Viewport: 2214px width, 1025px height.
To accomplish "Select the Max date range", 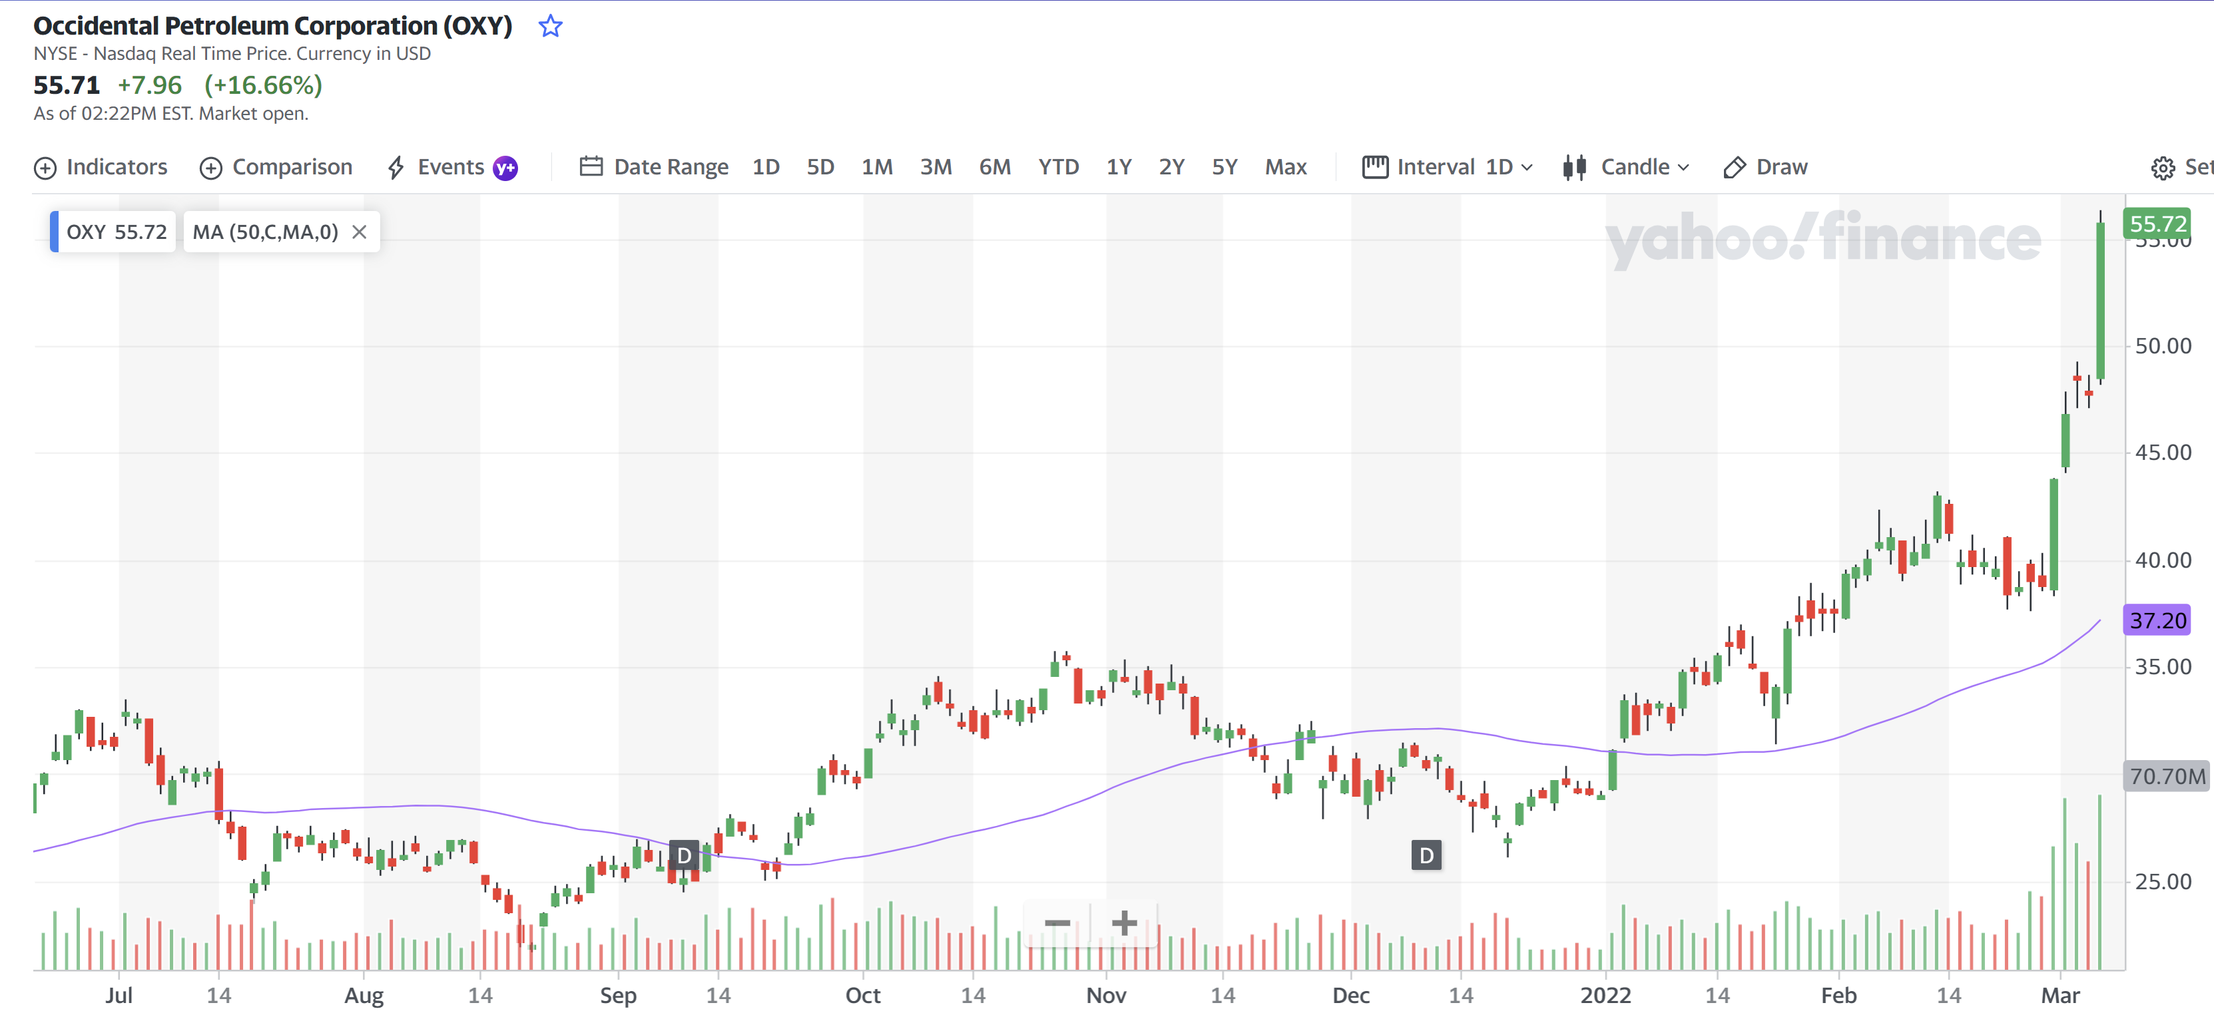I will tap(1286, 166).
